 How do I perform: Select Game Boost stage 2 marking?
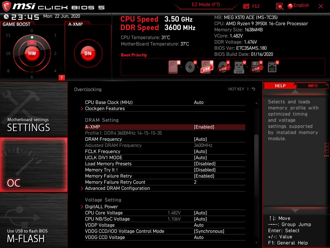pyautogui.click(x=55, y=53)
